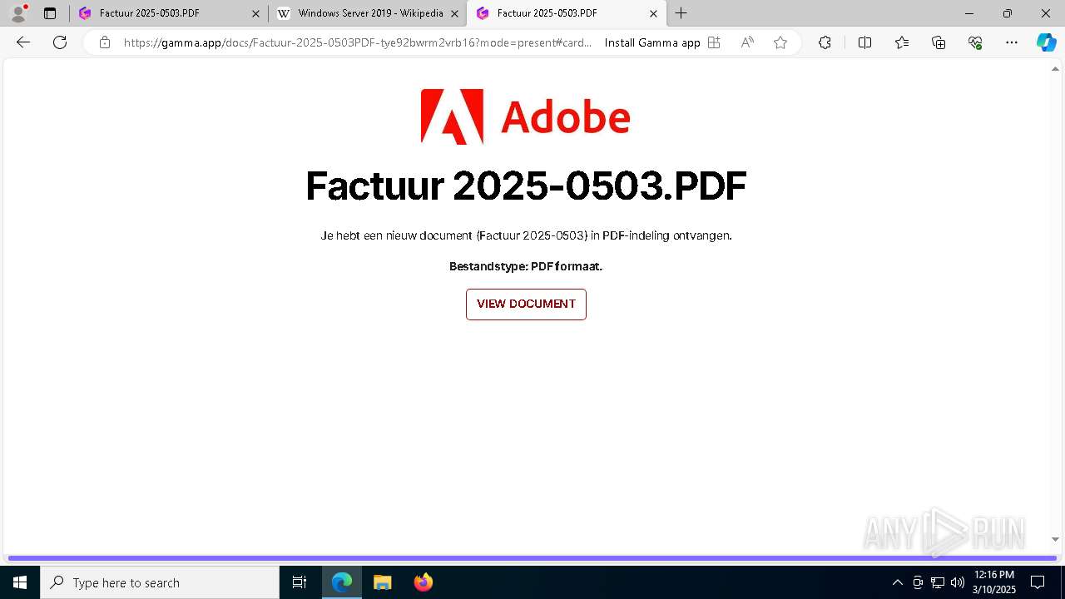Add this page to favorites

(780, 42)
